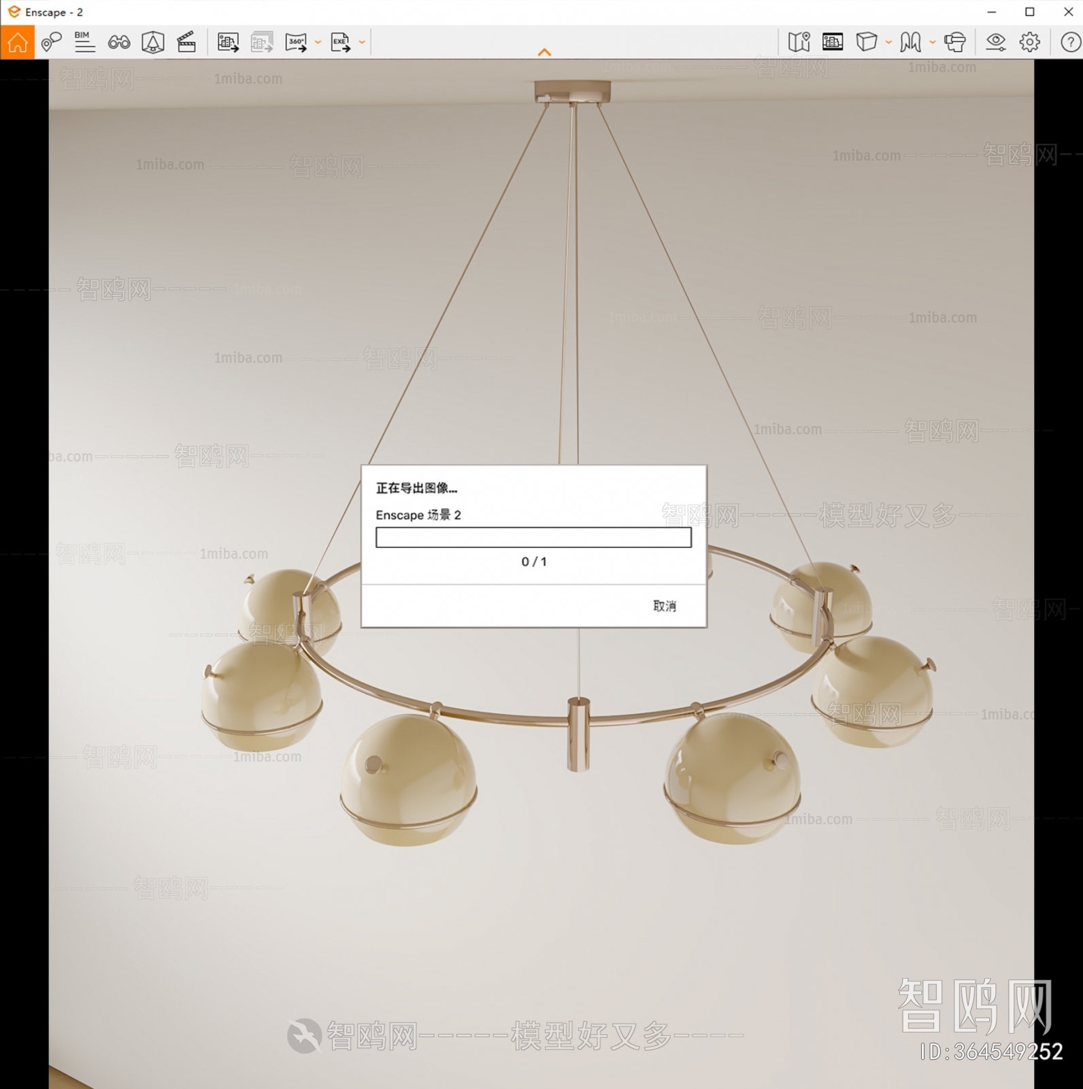
Task: Click the EXE standalone export icon
Action: click(x=340, y=42)
